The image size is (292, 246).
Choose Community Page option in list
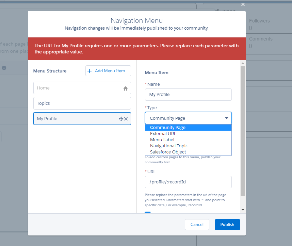click(188, 127)
